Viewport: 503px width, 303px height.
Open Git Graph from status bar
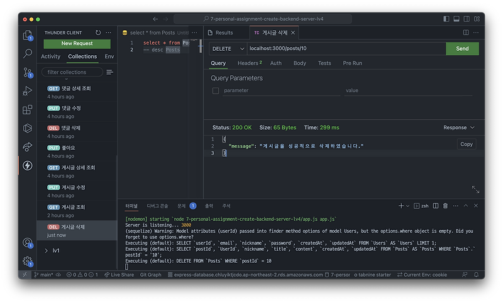(150, 275)
